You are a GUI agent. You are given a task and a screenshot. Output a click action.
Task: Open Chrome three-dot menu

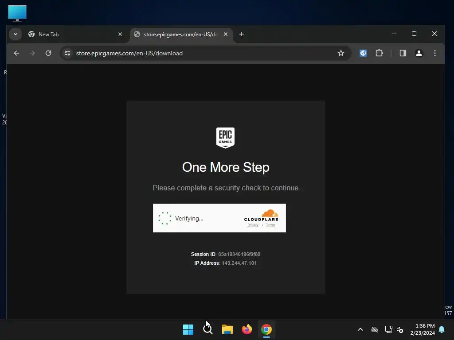coord(434,53)
